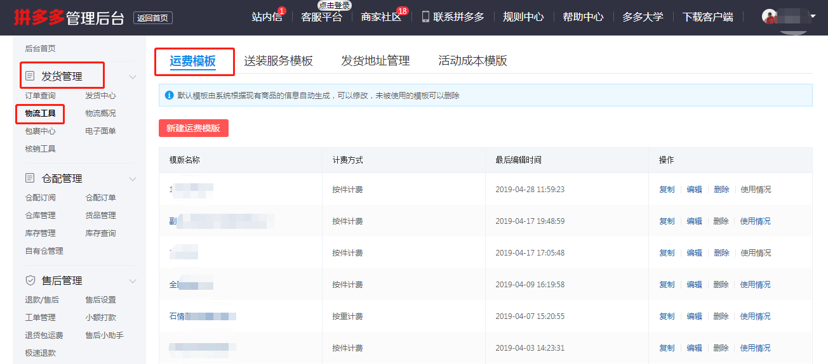Open 商家社区 in top navigation
828x364 pixels.
click(x=381, y=17)
